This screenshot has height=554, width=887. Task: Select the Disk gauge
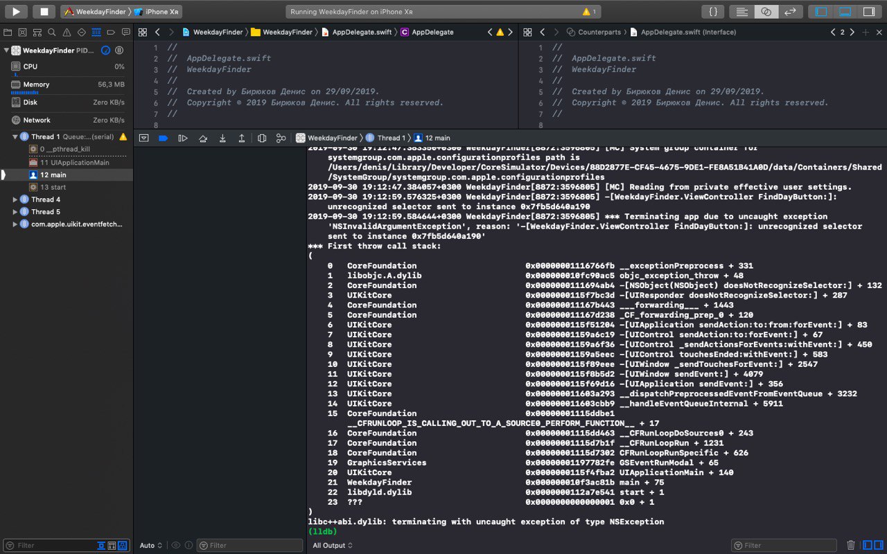pyautogui.click(x=67, y=102)
